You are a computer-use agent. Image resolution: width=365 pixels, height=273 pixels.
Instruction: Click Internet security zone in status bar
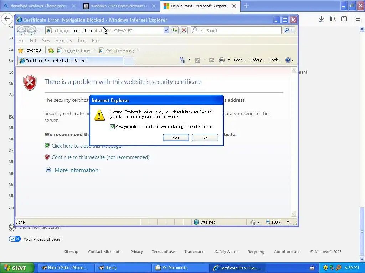tap(204, 222)
